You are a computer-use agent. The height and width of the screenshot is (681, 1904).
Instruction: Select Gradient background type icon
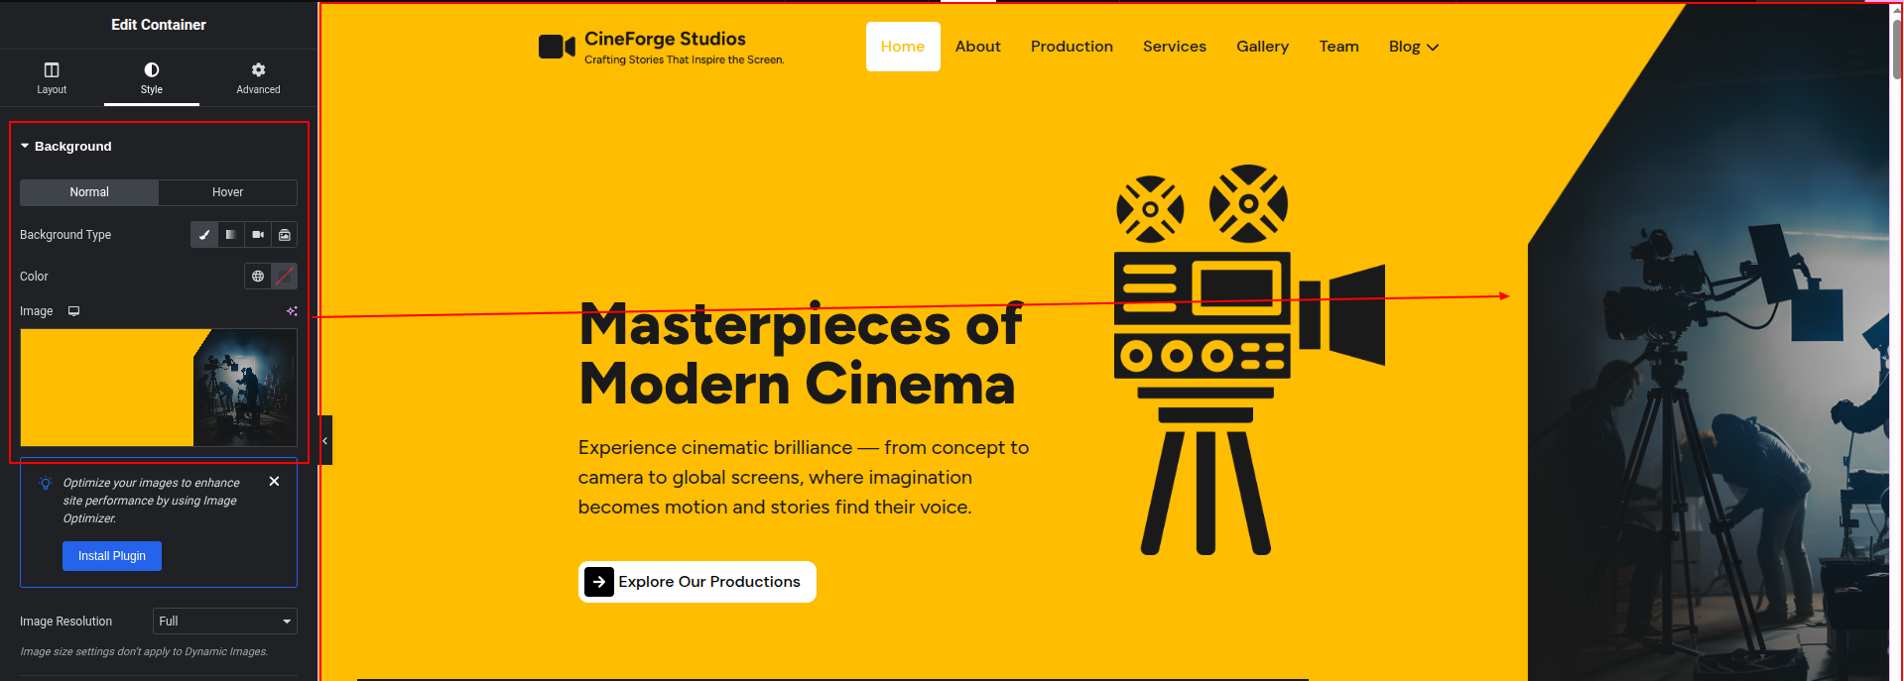pyautogui.click(x=230, y=235)
